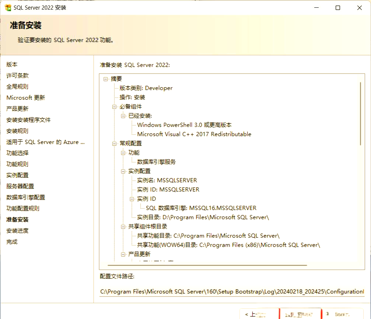Select 适用于 SQL Server 的 Azure sidebar step
371x319 pixels.
point(45,142)
